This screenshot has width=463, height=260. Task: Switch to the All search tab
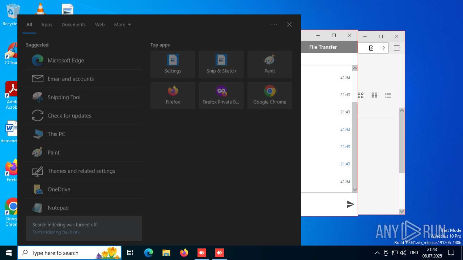point(29,25)
